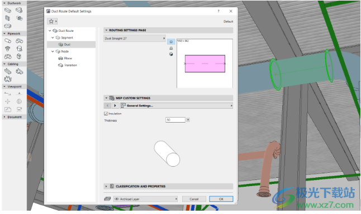This screenshot has width=361, height=214.
Task: Select the Camera tool in Viewpoint
Action: pyautogui.click(x=19, y=109)
